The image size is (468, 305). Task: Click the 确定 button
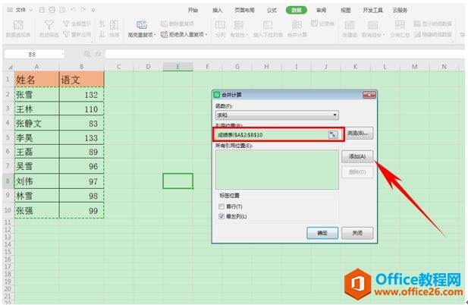tap(322, 233)
